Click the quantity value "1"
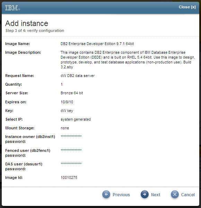The image size is (201, 208). [62, 84]
